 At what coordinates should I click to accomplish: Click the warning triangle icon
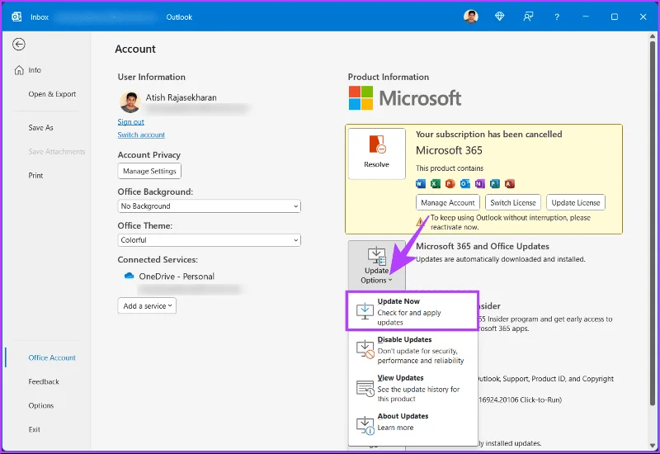pyautogui.click(x=420, y=222)
